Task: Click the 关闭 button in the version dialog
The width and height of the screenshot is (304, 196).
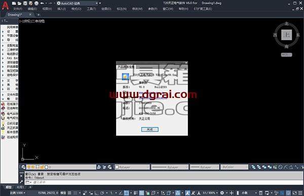Action: point(149,129)
